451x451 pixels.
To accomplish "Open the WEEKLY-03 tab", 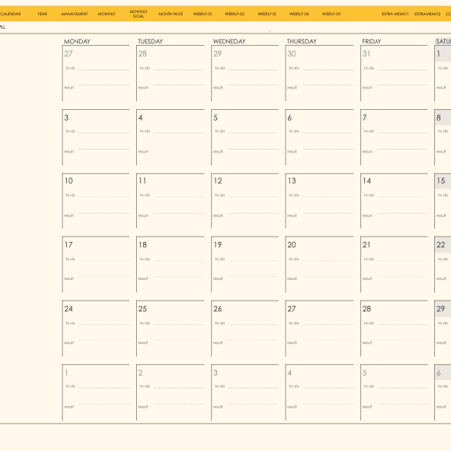I will [267, 14].
